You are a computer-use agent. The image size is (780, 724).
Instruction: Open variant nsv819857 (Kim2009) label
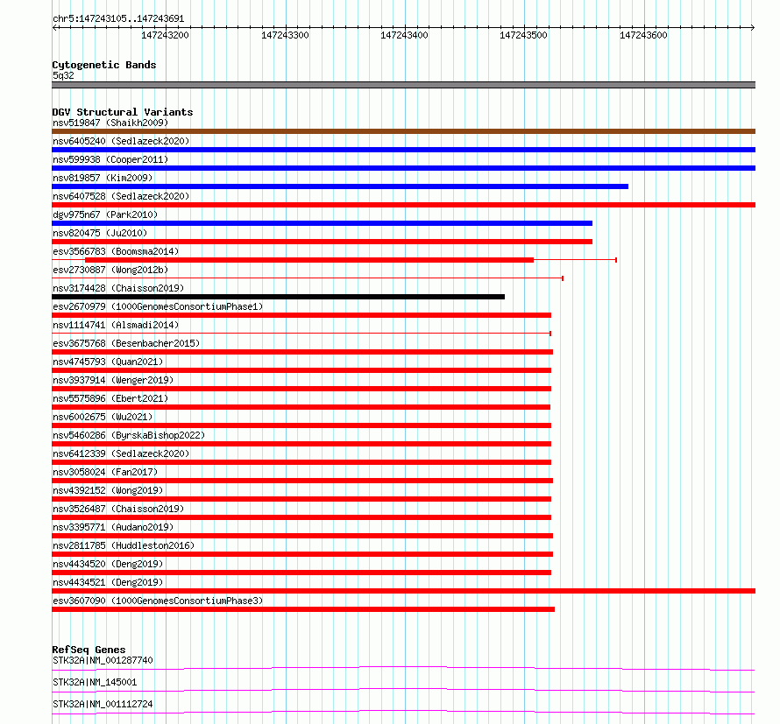[x=103, y=178]
